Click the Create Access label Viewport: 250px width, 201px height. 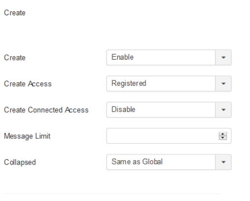coord(28,84)
